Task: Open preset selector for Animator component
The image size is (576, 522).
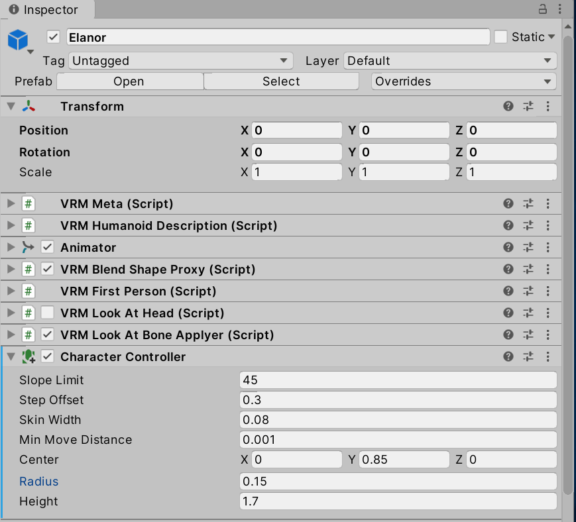Action: tap(528, 248)
